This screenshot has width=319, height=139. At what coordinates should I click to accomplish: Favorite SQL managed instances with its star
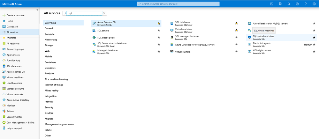(x=236, y=37)
